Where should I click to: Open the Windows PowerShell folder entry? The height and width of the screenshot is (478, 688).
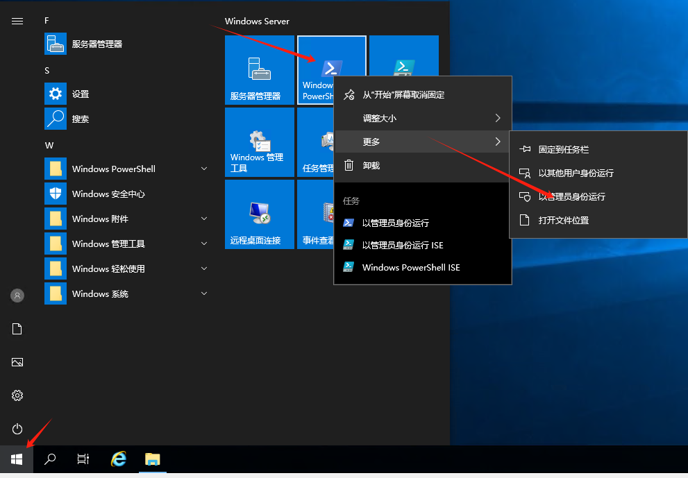126,169
